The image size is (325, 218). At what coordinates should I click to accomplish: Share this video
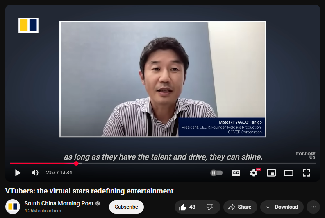point(239,207)
